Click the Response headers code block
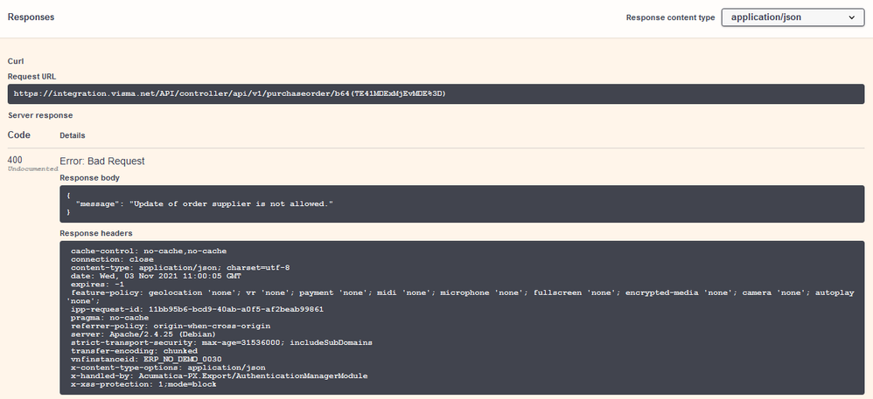Screen dimensions: 873x399 coord(462,317)
